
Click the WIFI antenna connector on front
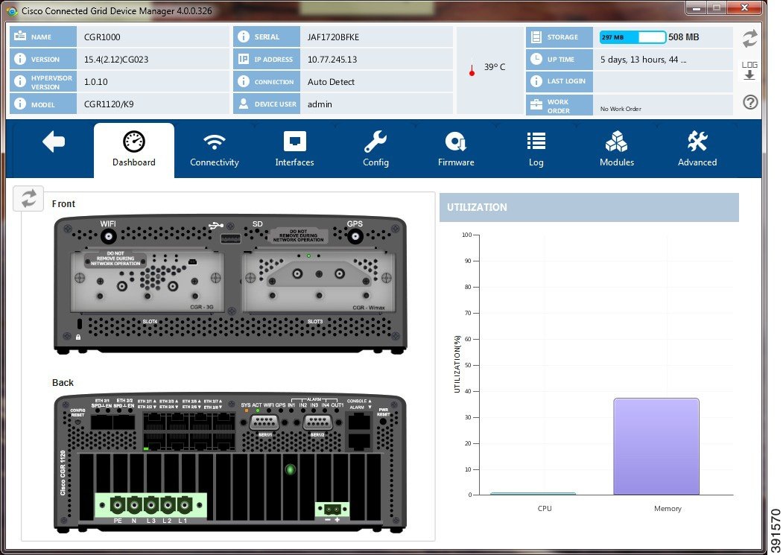(108, 236)
